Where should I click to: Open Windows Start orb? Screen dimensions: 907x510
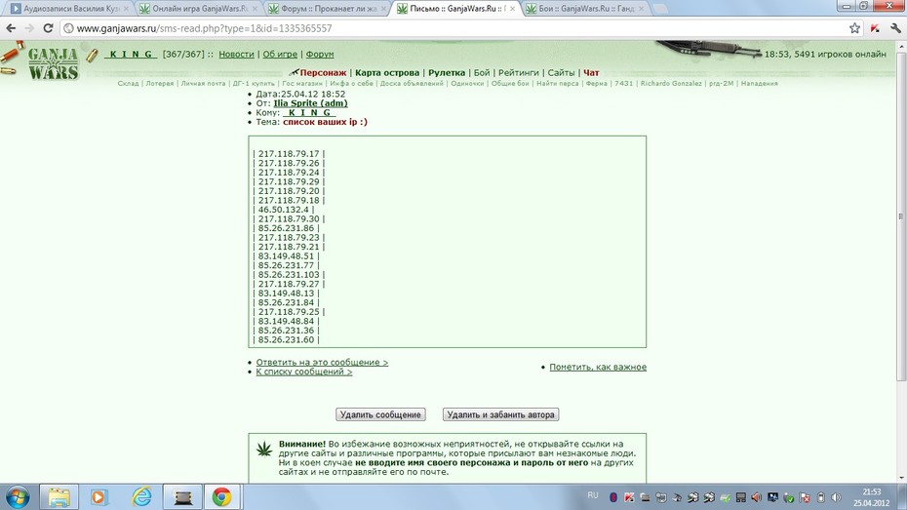coord(18,496)
